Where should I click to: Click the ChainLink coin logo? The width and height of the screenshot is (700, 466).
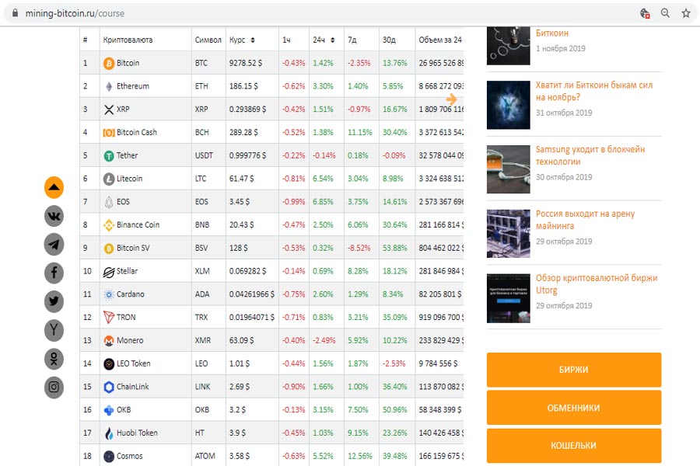(x=109, y=387)
